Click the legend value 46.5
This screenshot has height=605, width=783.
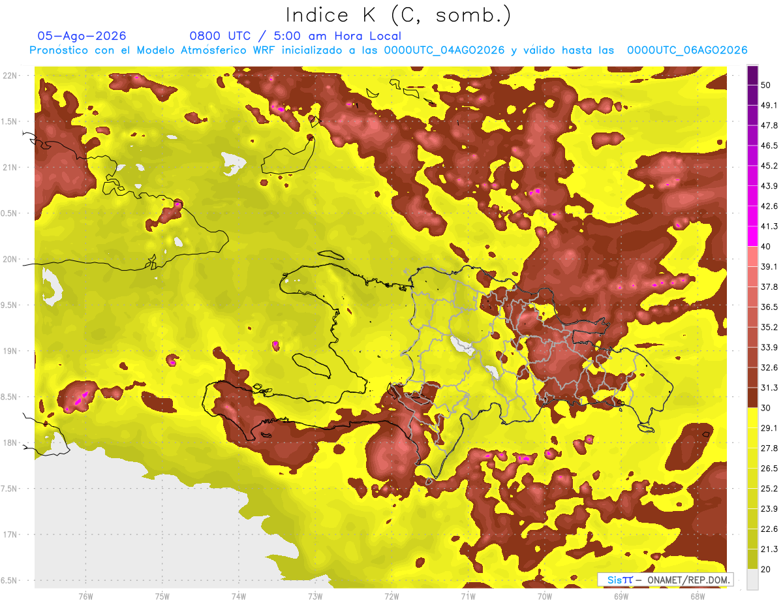[769, 146]
